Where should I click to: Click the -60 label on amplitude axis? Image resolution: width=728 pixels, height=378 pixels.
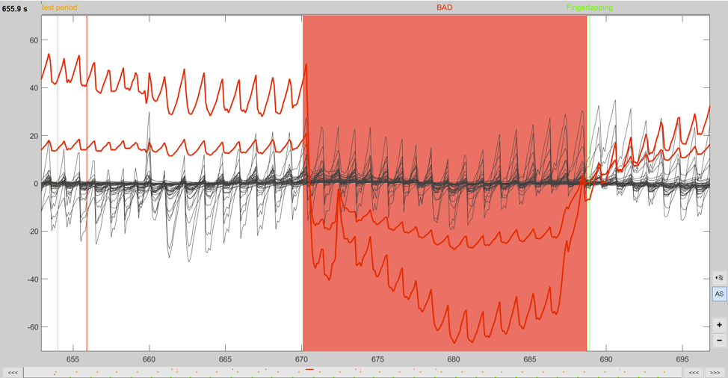32,327
